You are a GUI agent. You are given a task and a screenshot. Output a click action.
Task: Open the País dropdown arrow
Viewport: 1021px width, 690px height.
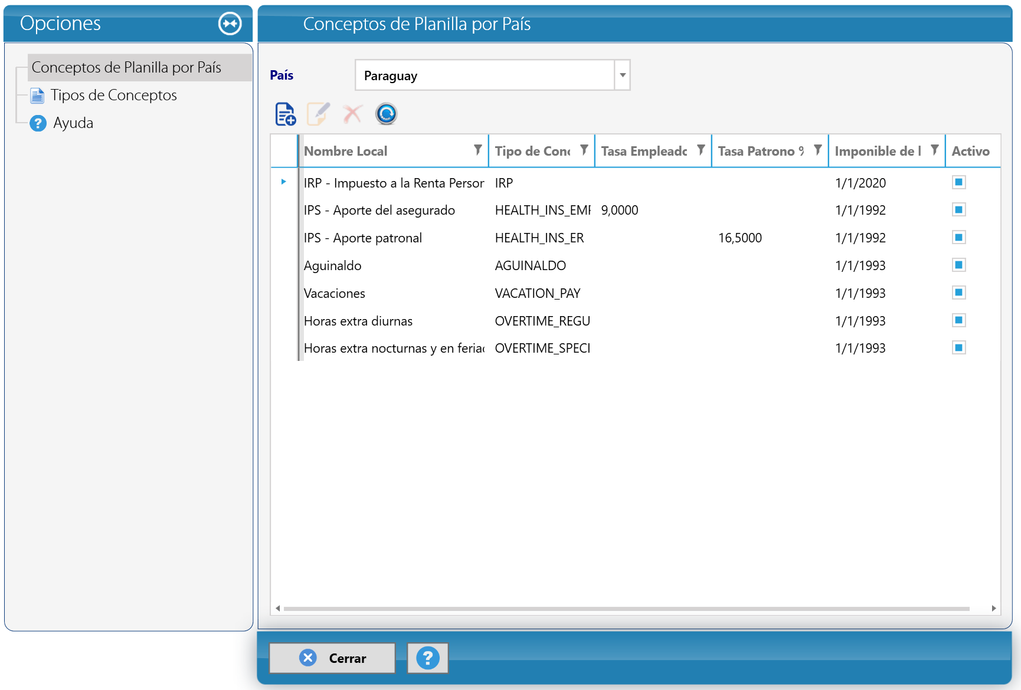tap(623, 75)
